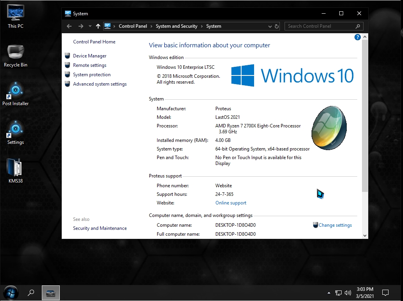Click the shield icon beside Remote settings
The image size is (403, 301).
click(67, 65)
